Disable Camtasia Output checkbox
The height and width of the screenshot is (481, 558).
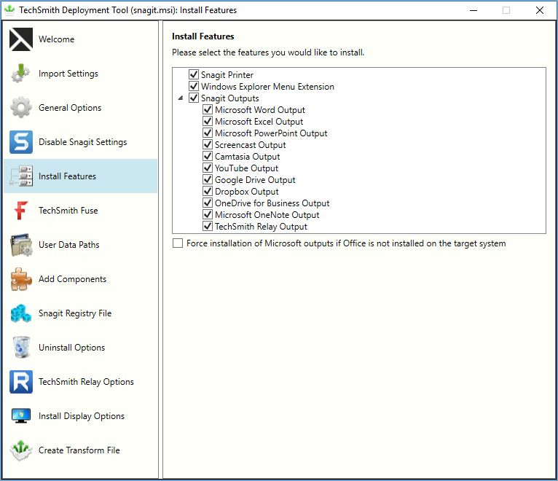tap(208, 156)
